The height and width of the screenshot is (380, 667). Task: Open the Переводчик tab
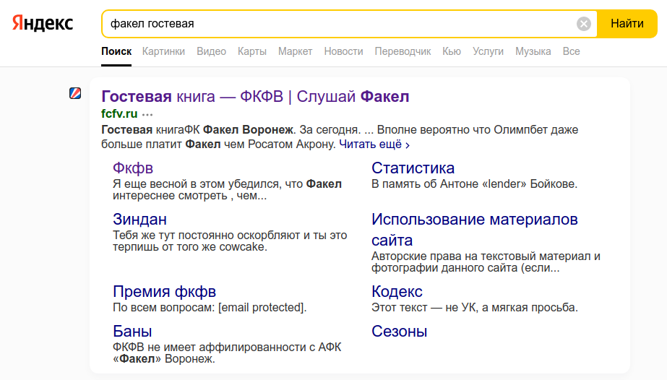(403, 51)
